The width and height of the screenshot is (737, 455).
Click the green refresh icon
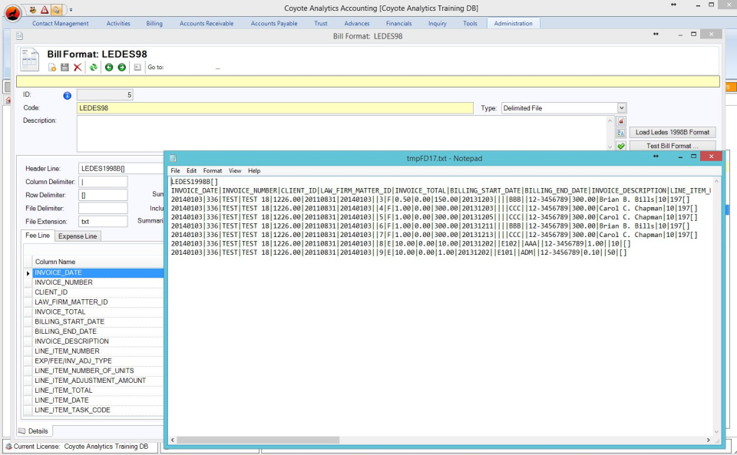pos(92,67)
